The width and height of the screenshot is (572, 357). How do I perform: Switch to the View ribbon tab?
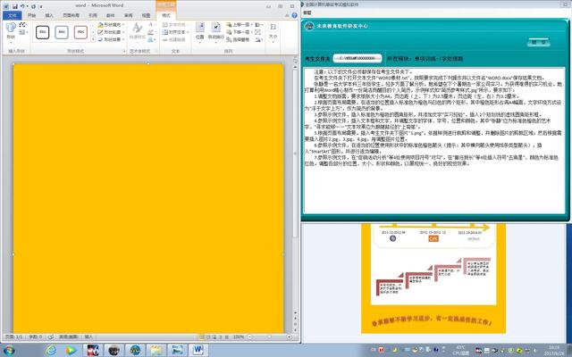pyautogui.click(x=146, y=15)
